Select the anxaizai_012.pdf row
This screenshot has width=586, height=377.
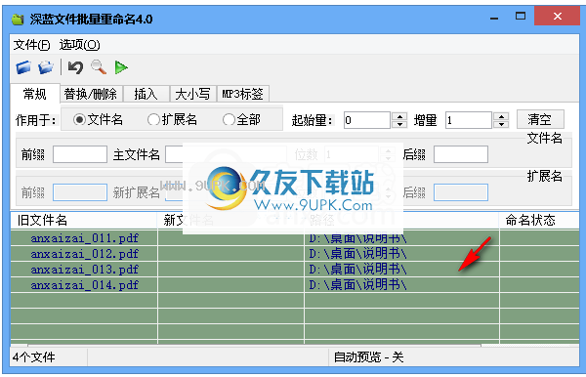coord(295,254)
